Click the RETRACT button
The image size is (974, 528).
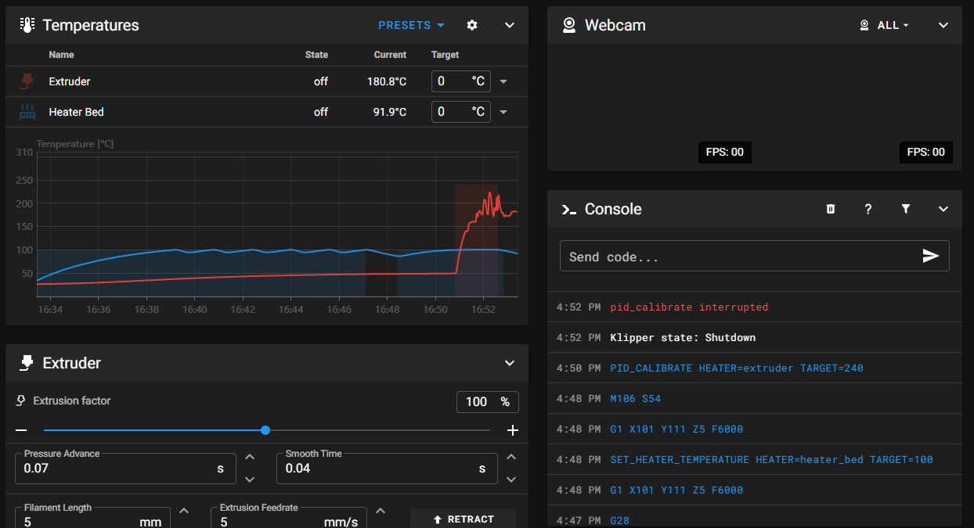(463, 519)
